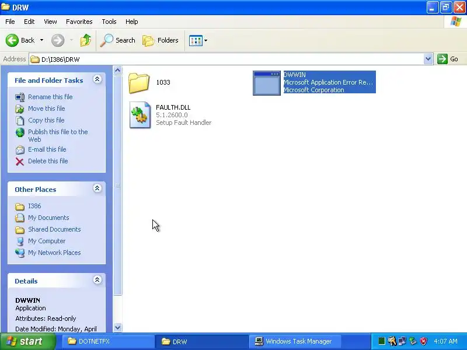Click the Go button
Image resolution: width=467 pixels, height=350 pixels.
tap(448, 59)
